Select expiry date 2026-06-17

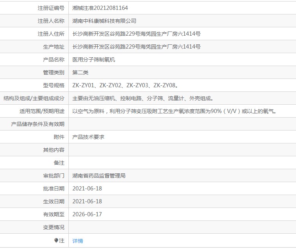[87, 214]
